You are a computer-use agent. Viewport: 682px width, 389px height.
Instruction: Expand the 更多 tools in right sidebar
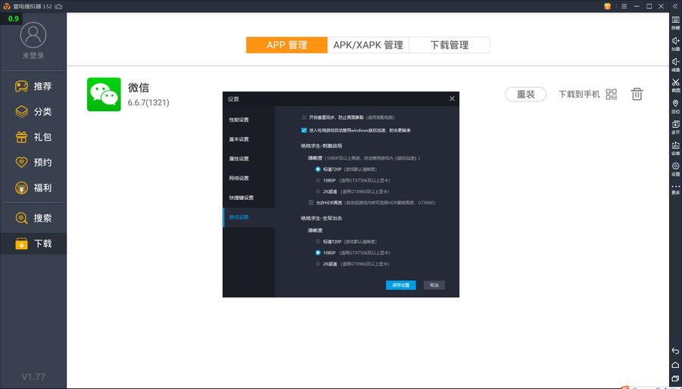(x=675, y=188)
